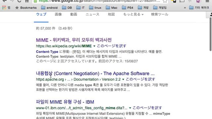Click the www-01.ibm.com result URL text
This screenshot has width=212, height=119.
(x=82, y=108)
